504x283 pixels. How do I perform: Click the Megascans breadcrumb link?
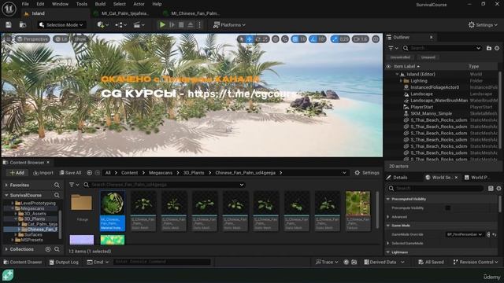(x=161, y=173)
